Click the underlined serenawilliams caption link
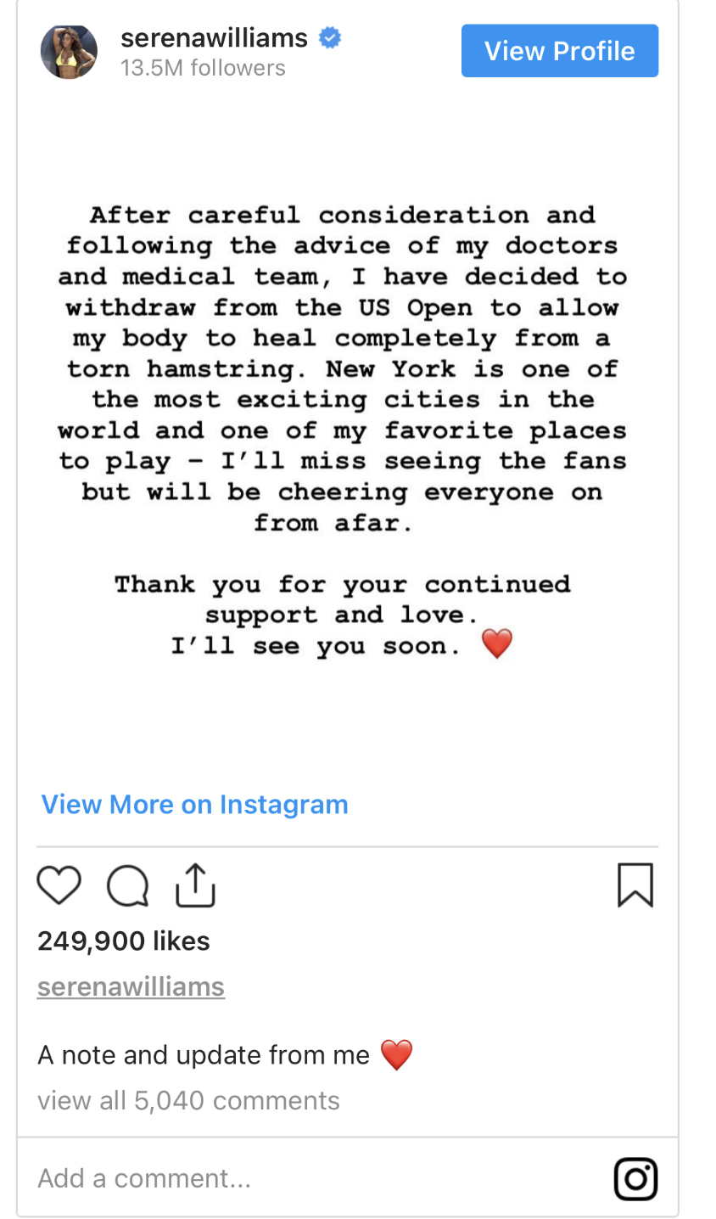This screenshot has height=1219, width=716. [131, 986]
